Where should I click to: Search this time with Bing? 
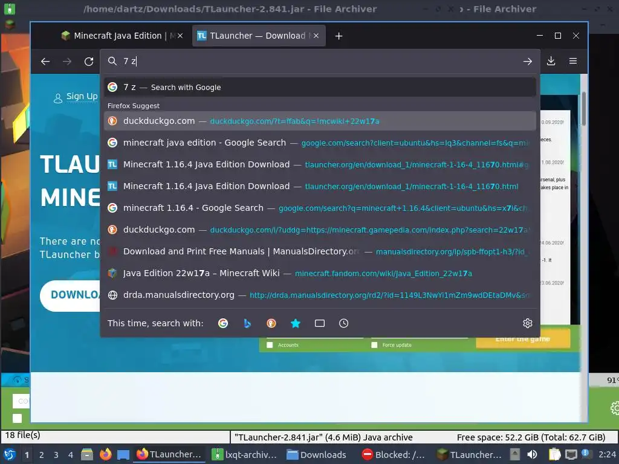click(247, 324)
